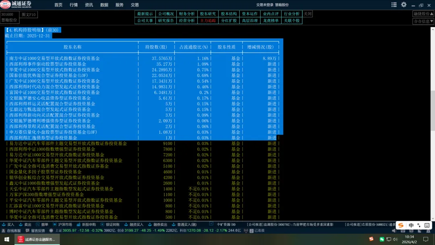Image resolution: width=435 pixels, height=245 pixels.
Task: Click the 图文F10 button
Action: [29, 15]
